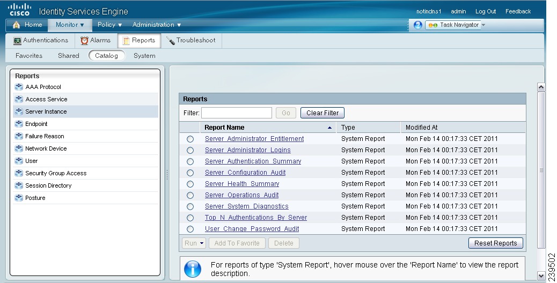Click the Endpoint category icon
The height and width of the screenshot is (283, 557).
19,124
